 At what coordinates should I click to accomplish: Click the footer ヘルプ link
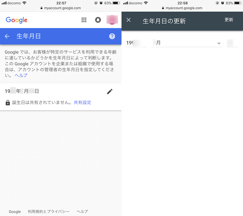82,212
